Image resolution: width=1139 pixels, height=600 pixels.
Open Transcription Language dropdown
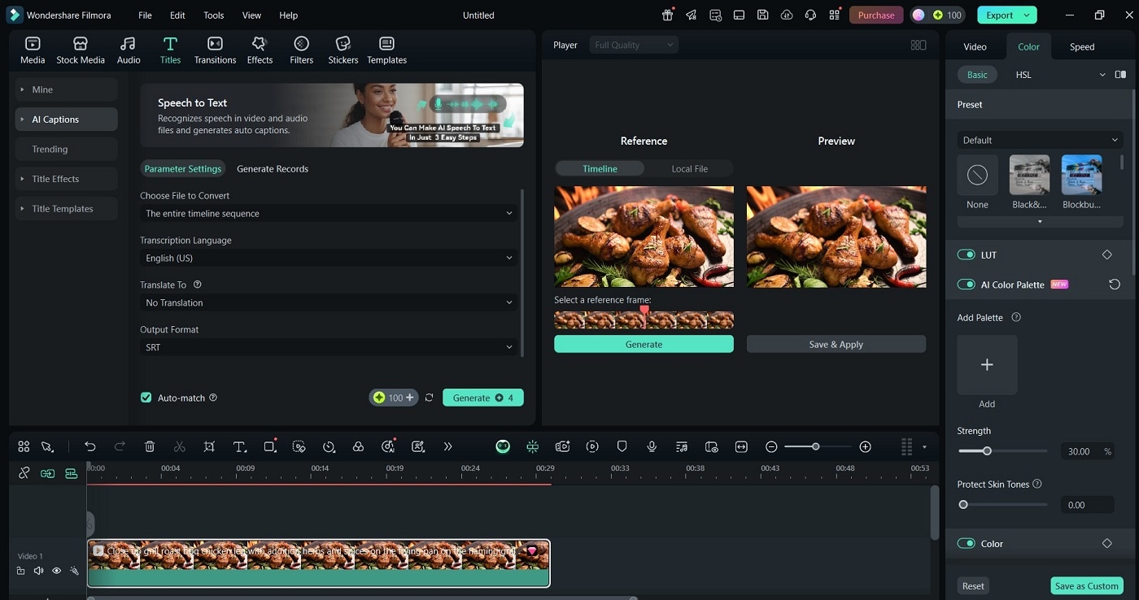329,258
